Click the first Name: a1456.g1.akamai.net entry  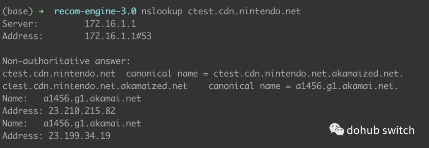point(71,99)
